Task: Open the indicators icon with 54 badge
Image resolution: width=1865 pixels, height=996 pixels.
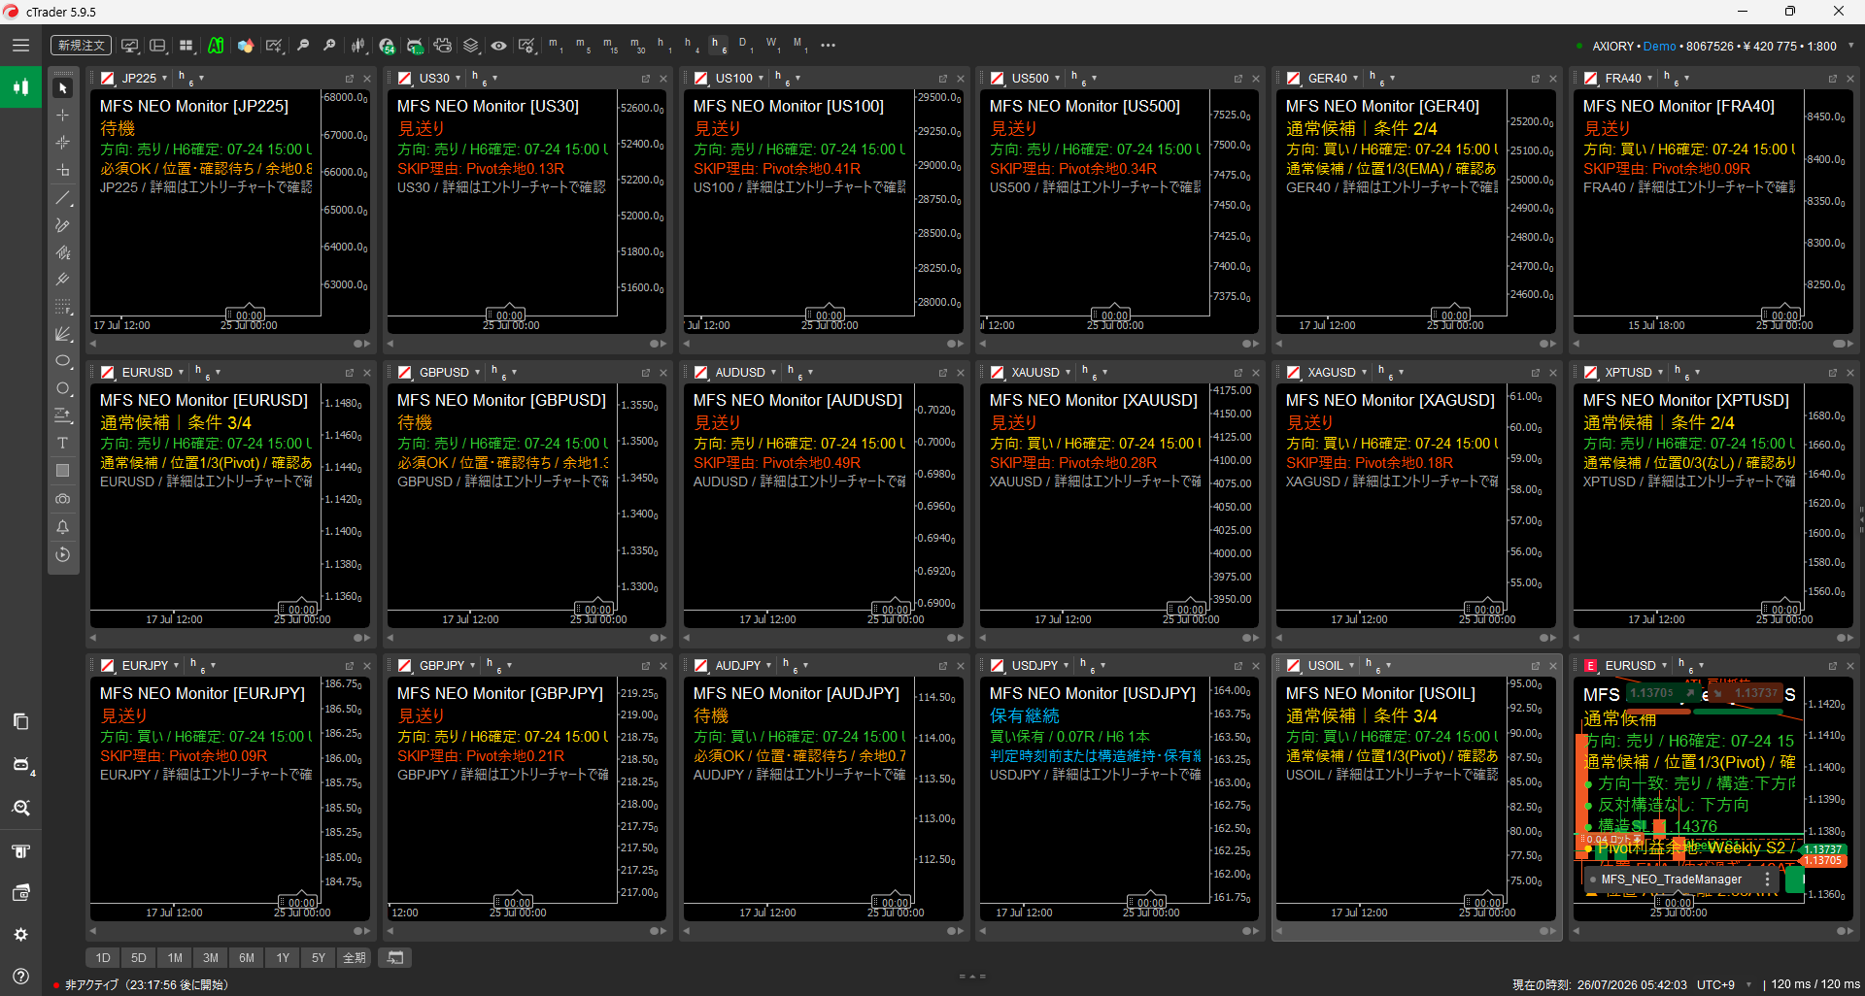Action: click(387, 46)
